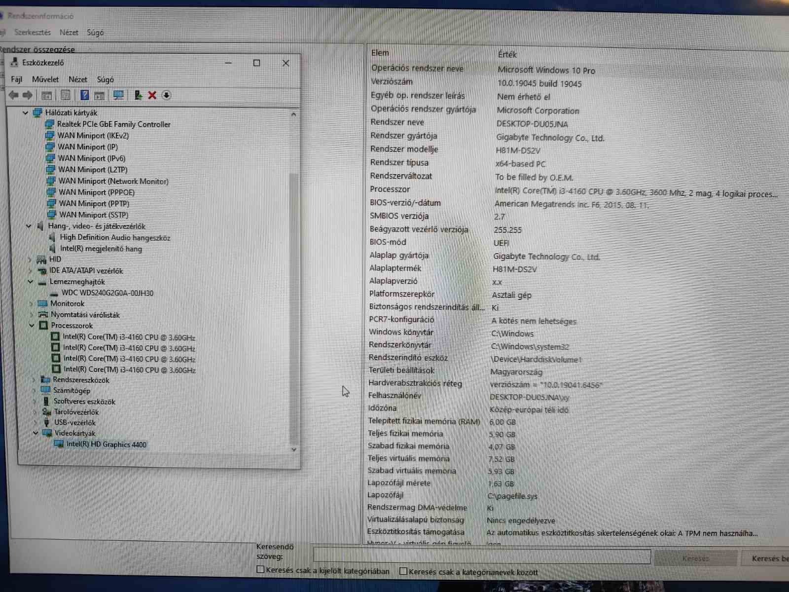
Task: Collapse the Lemezmeghajtók tree node
Action: tap(30, 282)
